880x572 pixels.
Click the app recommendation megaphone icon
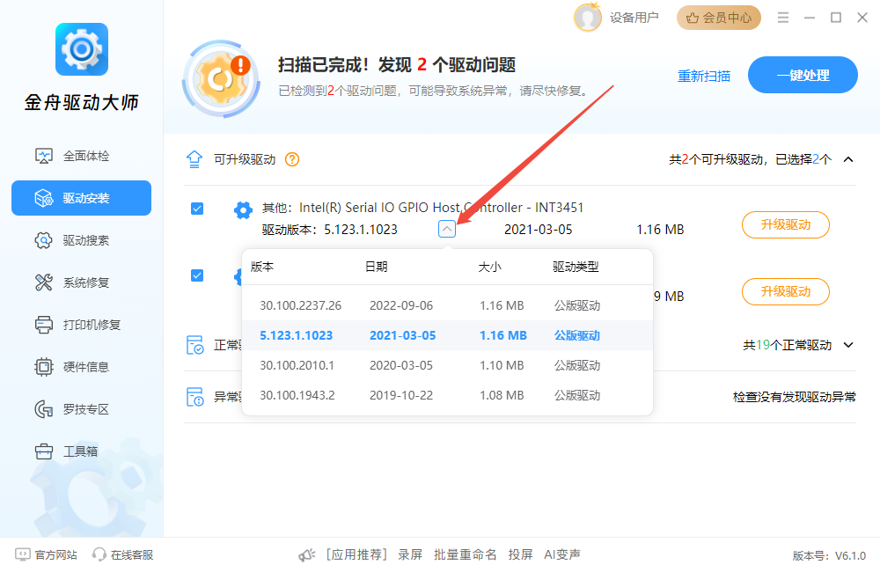point(307,554)
